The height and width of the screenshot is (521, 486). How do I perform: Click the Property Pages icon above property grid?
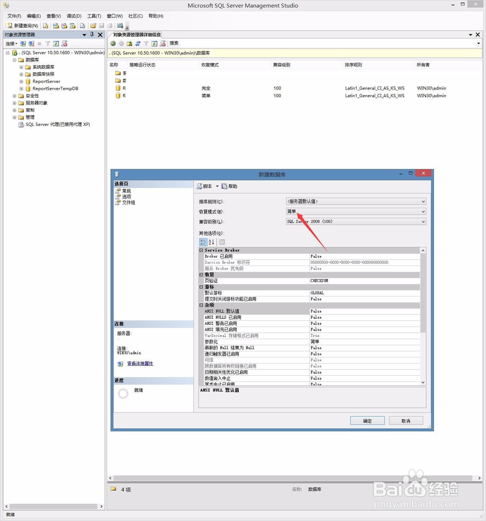tap(222, 242)
